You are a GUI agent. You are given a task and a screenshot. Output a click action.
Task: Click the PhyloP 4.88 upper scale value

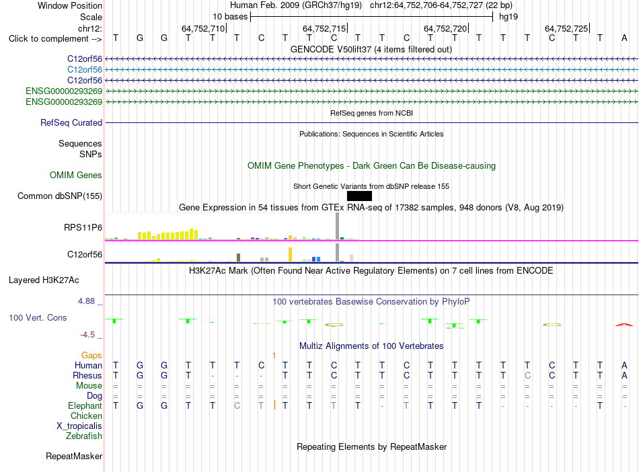tap(86, 301)
